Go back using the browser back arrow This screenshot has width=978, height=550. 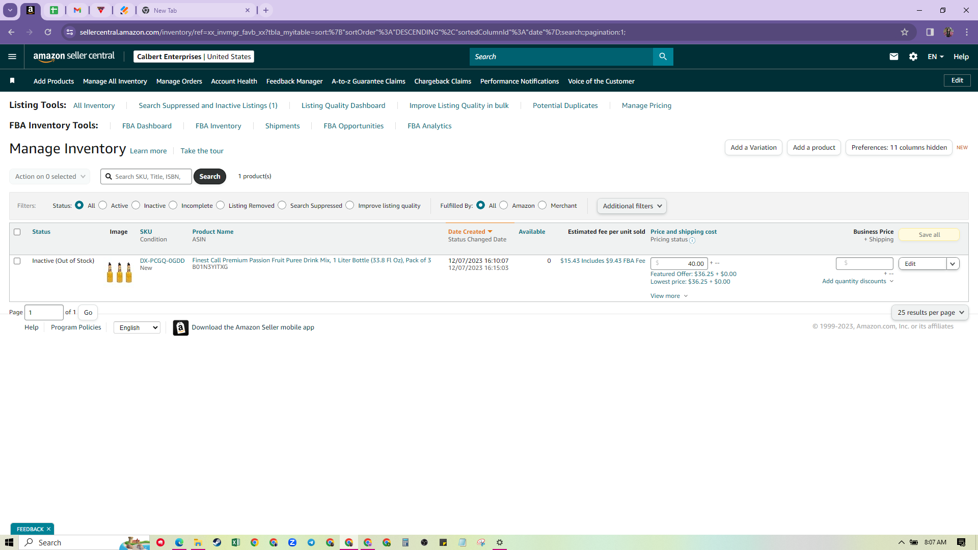[11, 32]
